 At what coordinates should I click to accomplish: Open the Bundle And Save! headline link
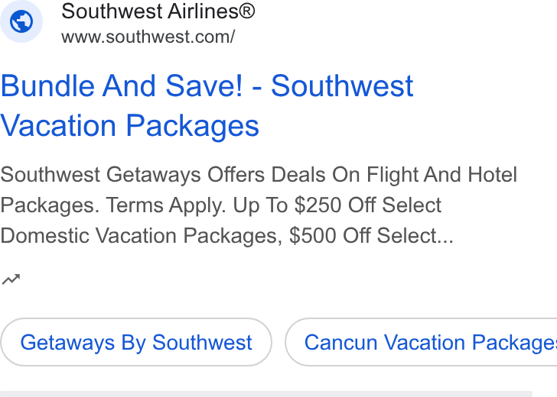207,105
